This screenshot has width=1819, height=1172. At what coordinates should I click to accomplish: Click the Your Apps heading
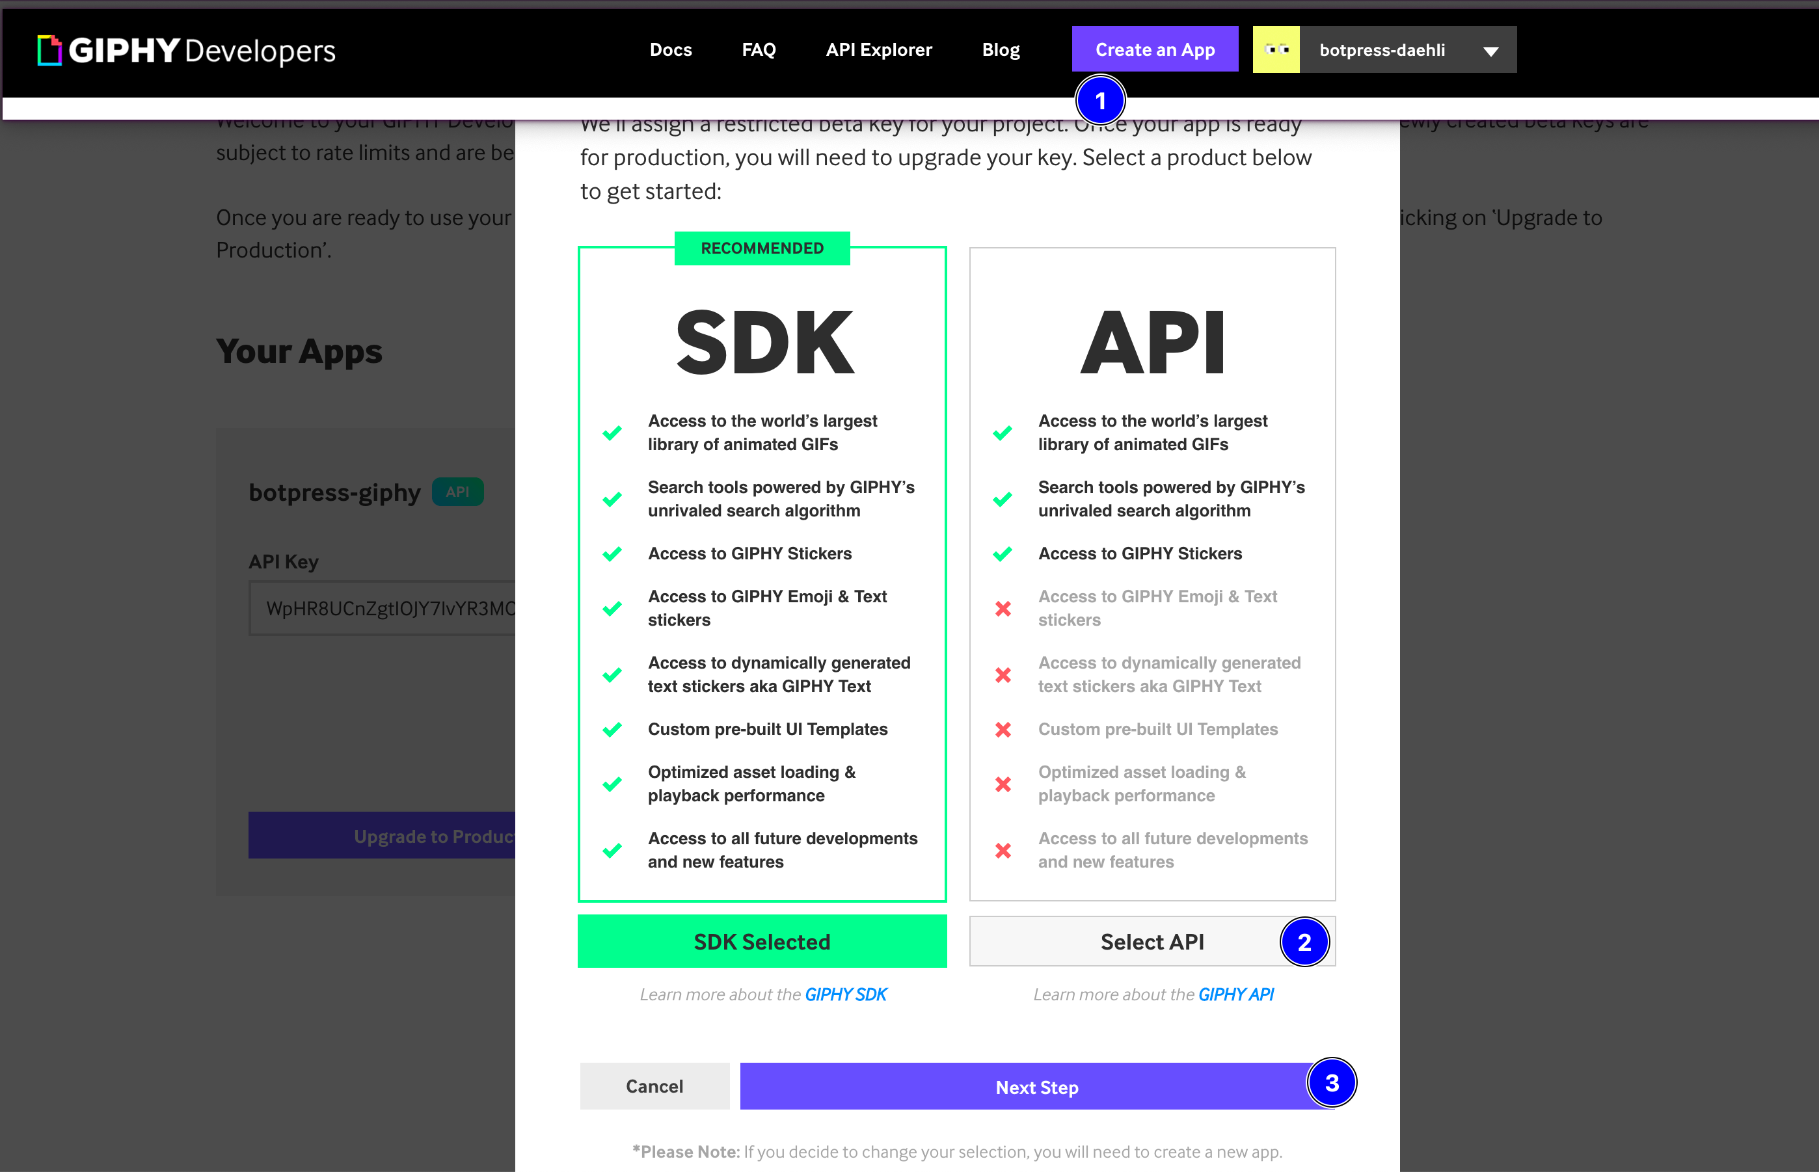299,353
